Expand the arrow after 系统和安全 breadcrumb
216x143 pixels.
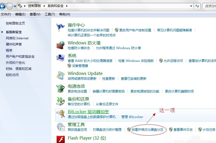tap(67, 6)
